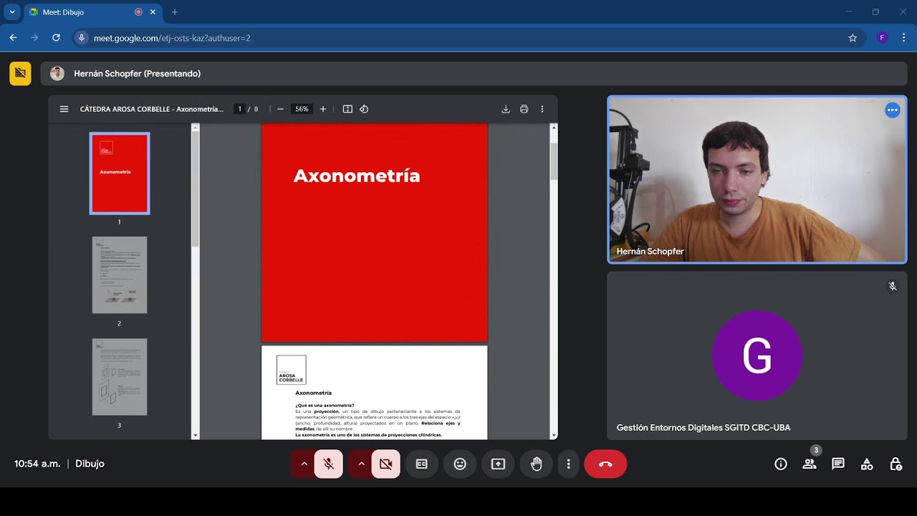Open the tab search dropdown
This screenshot has width=917, height=516.
point(12,12)
